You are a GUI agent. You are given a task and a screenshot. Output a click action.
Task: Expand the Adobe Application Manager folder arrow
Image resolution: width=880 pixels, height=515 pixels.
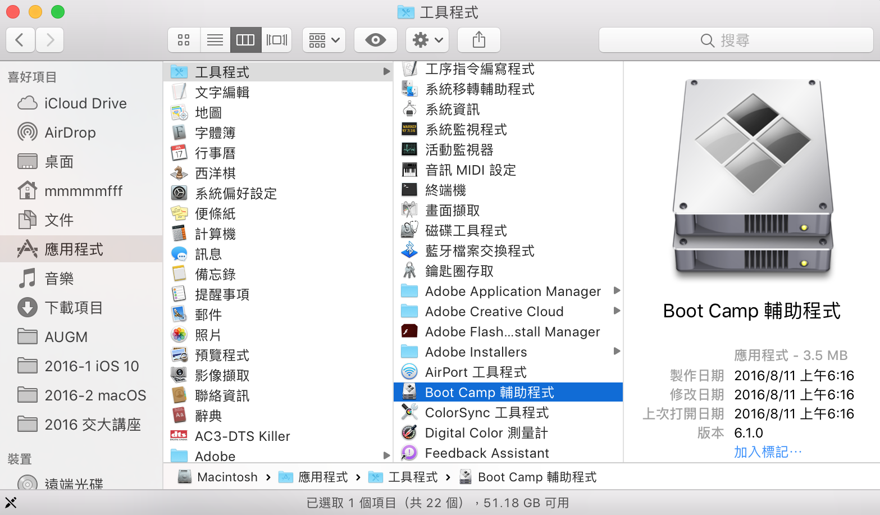(617, 291)
